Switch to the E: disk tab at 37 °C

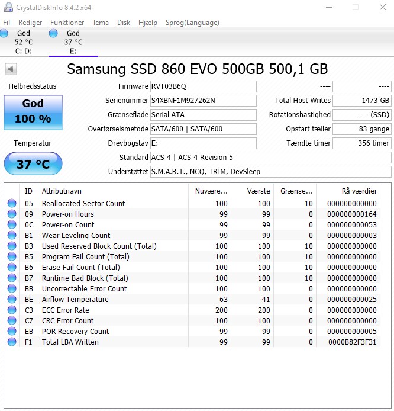click(73, 42)
